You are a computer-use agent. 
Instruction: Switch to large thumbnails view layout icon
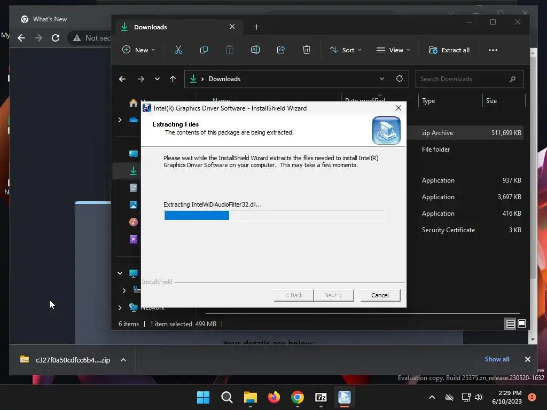(522, 324)
